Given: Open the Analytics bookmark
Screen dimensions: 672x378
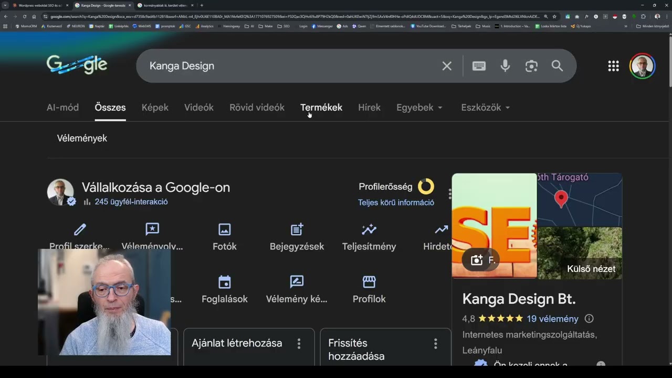Looking at the screenshot, I should tap(205, 26).
